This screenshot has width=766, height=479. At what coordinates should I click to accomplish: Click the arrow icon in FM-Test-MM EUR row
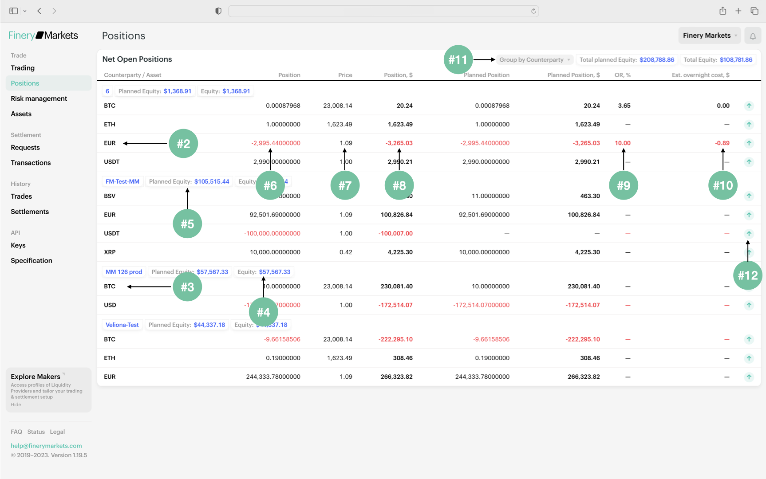[x=749, y=215]
